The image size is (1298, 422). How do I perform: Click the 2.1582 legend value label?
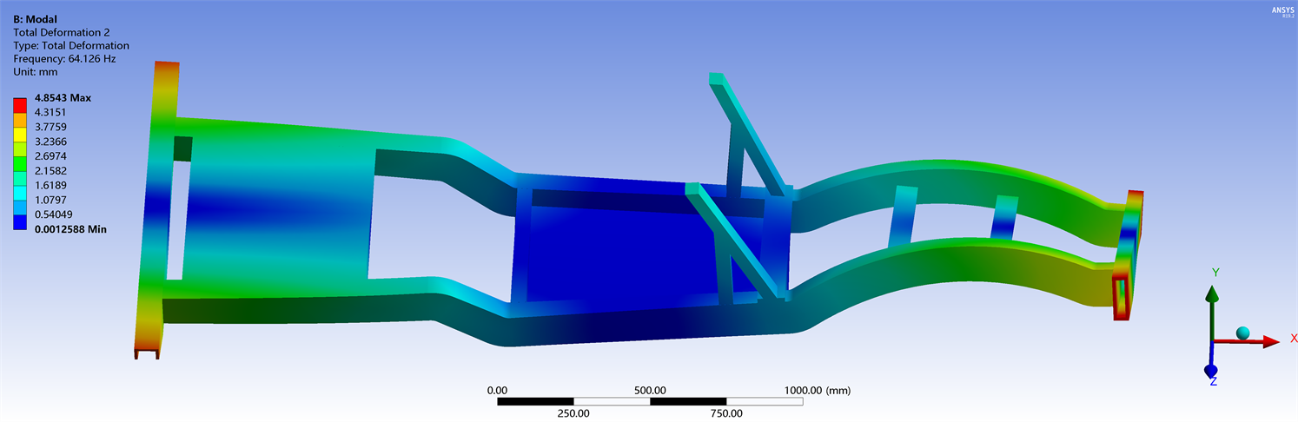coord(50,171)
